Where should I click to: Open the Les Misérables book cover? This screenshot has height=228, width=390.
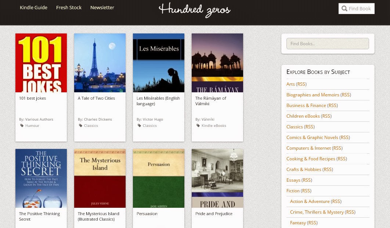[x=158, y=63]
